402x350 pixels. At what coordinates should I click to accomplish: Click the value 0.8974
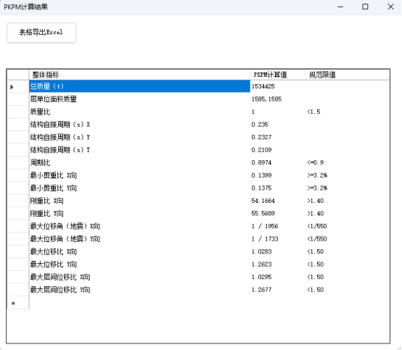[261, 162]
